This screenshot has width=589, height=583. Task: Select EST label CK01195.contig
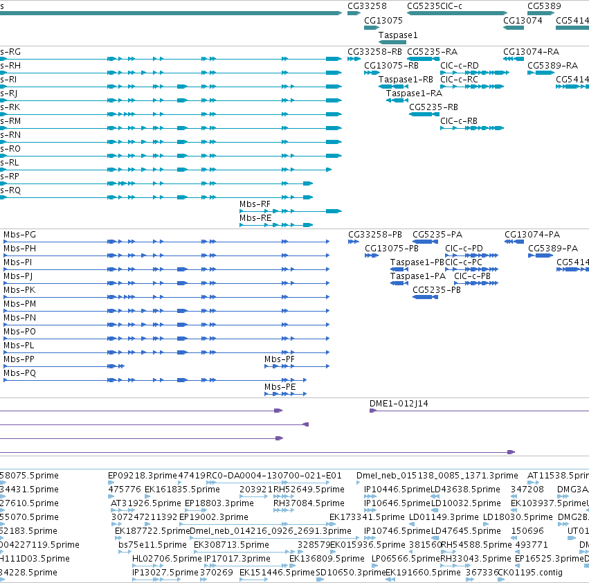(530, 573)
